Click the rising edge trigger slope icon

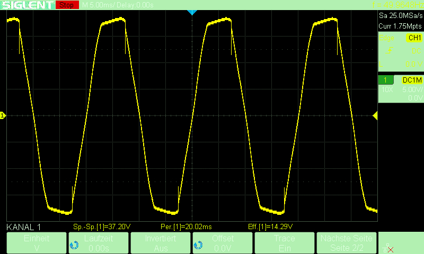tap(390, 50)
